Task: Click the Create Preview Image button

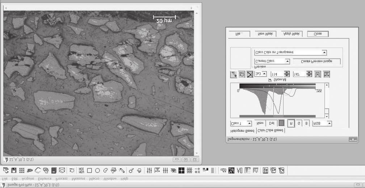Action: click(316, 61)
